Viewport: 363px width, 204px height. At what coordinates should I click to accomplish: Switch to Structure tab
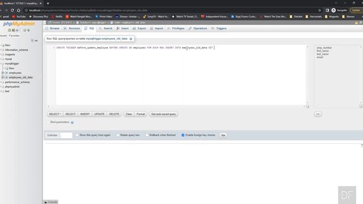point(72,28)
